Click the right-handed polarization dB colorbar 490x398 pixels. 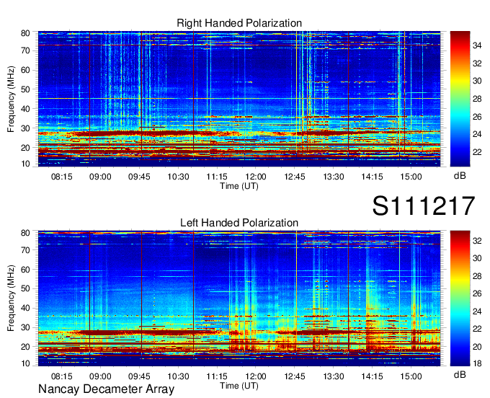(460, 99)
